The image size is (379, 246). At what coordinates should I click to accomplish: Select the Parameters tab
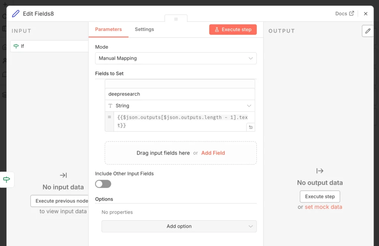[x=108, y=30]
